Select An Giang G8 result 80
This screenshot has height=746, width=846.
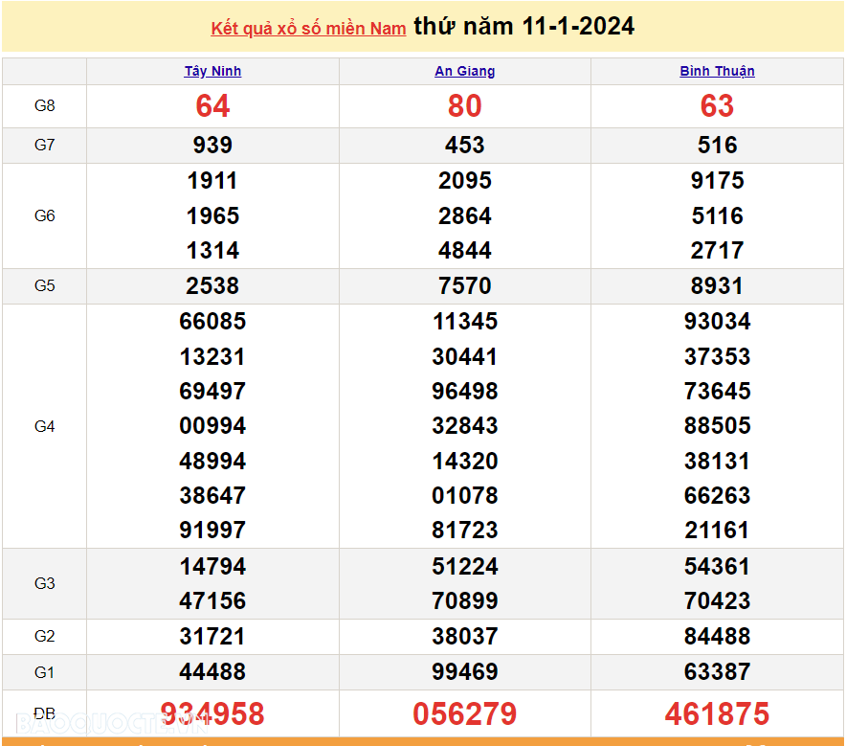(464, 105)
